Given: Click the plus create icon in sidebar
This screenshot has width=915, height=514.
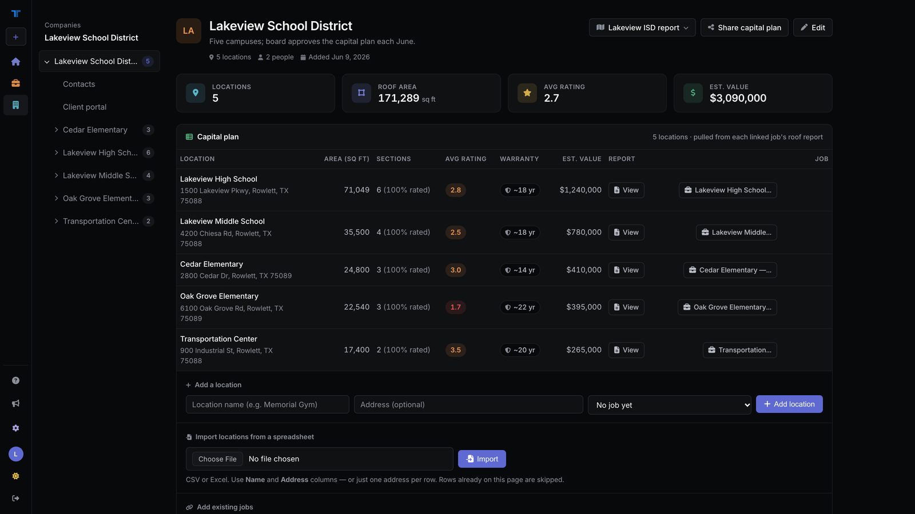Looking at the screenshot, I should click(x=15, y=37).
